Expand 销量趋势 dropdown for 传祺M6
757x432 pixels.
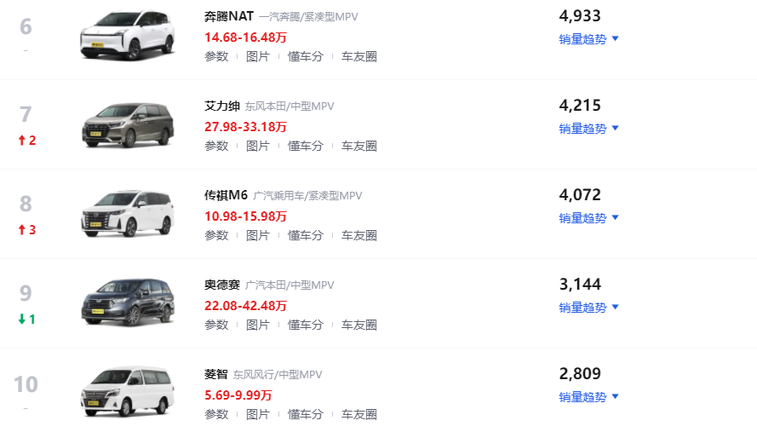[x=588, y=218]
